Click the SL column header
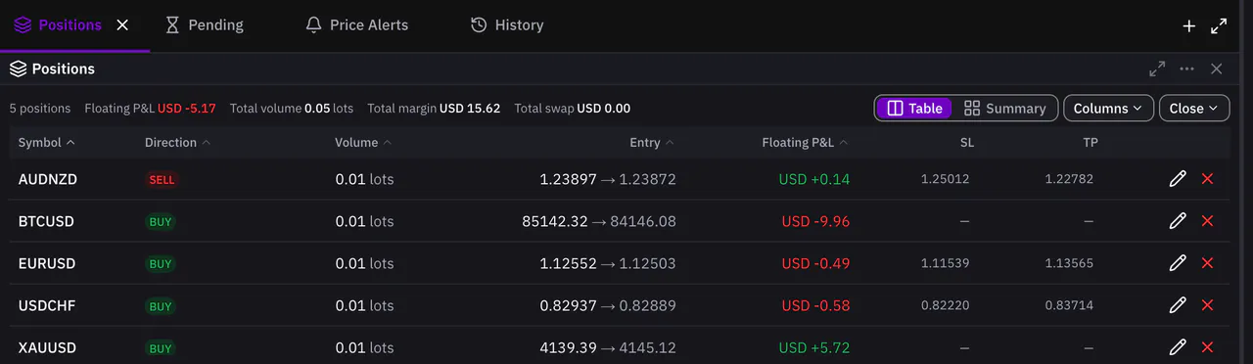This screenshot has height=364, width=1253. tap(967, 142)
